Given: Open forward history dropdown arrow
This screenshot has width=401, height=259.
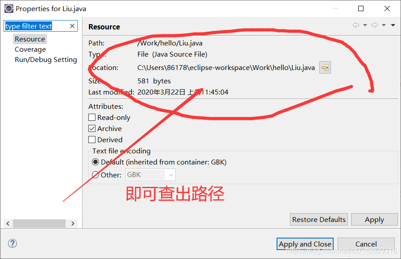Looking at the screenshot, I should pyautogui.click(x=384, y=25).
